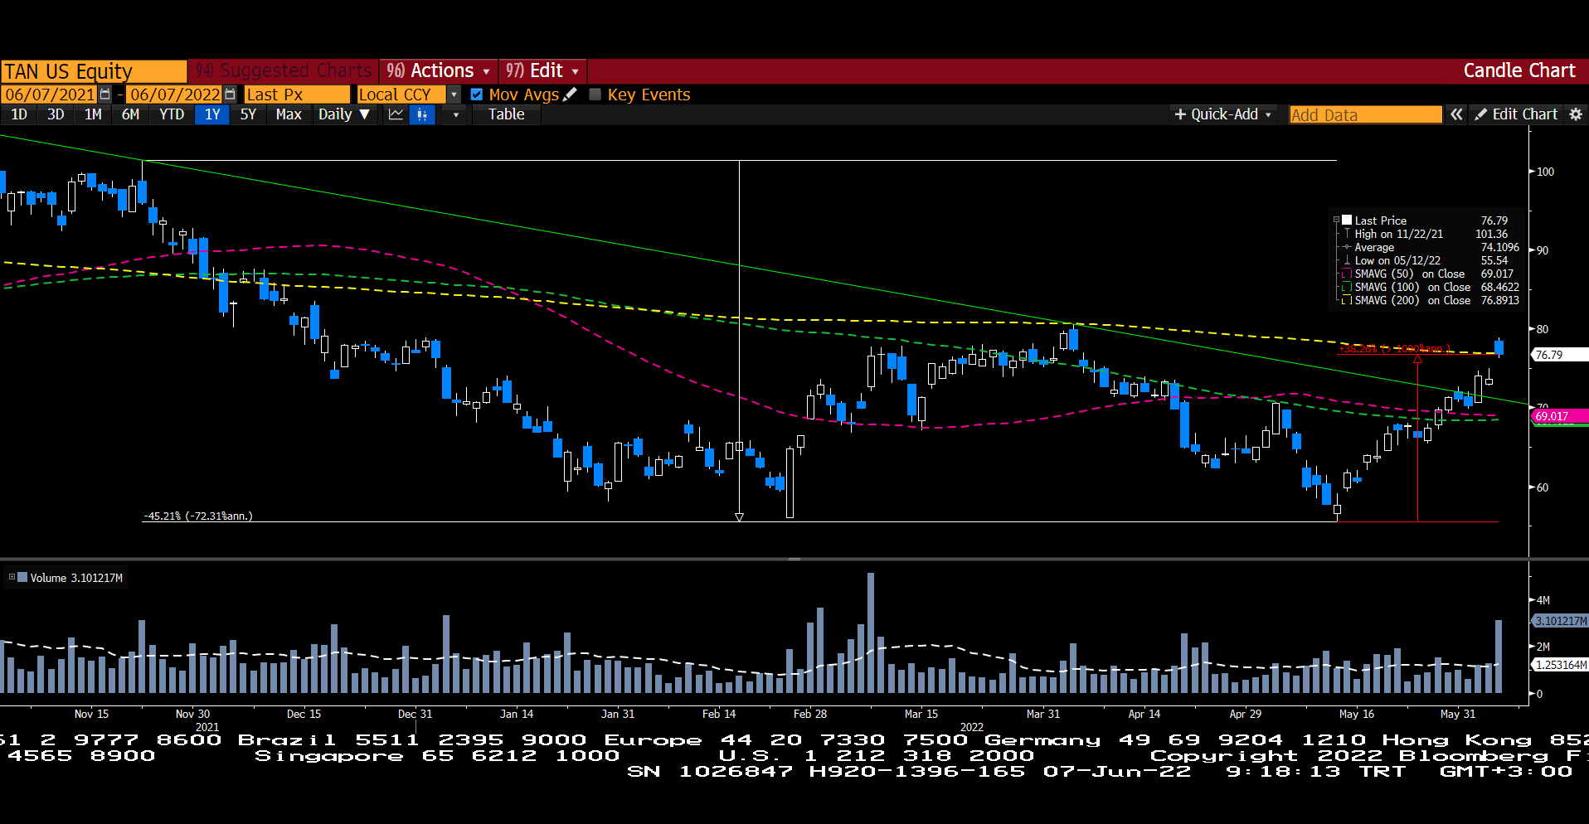Collapse the Volume legend expander
The image size is (1589, 824).
pos(12,577)
